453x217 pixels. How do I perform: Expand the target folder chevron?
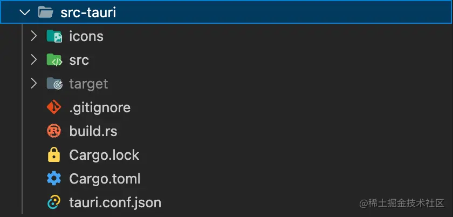(x=33, y=84)
